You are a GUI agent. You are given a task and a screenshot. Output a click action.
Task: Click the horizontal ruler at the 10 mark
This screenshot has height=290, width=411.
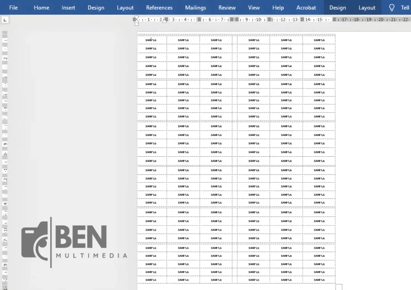tap(258, 19)
